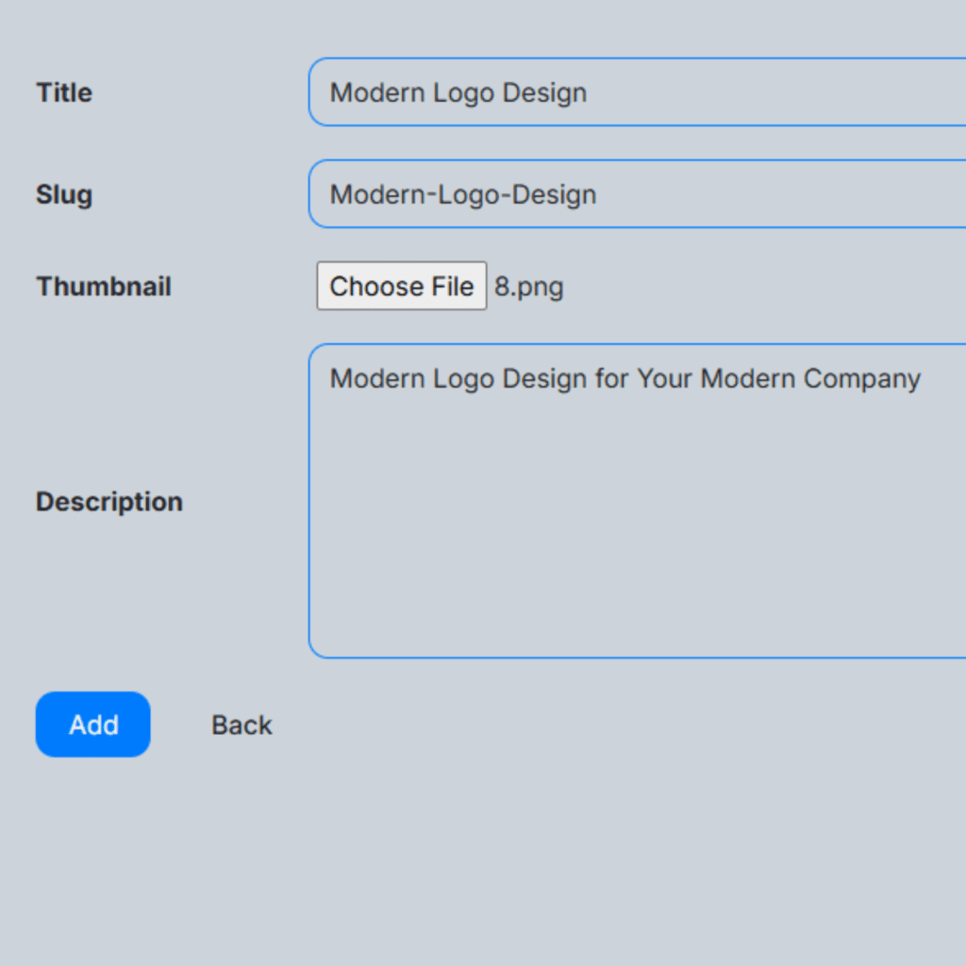Click the Description label
This screenshot has width=966, height=966.
(x=109, y=502)
